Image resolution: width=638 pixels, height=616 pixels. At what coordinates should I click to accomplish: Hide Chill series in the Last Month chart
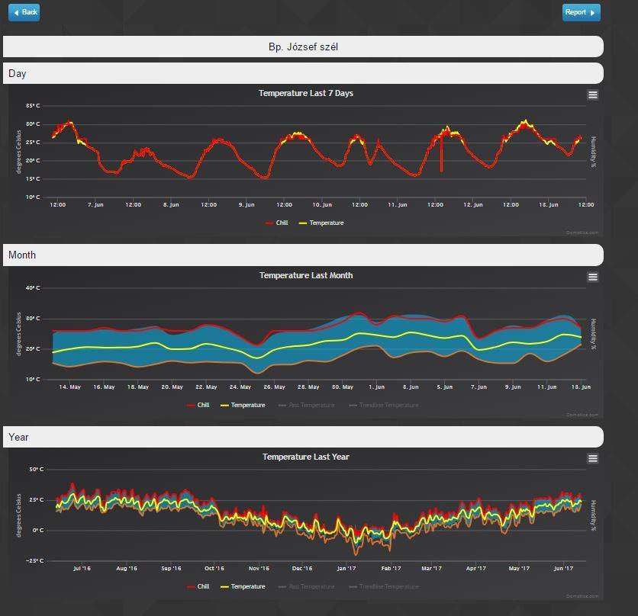198,405
